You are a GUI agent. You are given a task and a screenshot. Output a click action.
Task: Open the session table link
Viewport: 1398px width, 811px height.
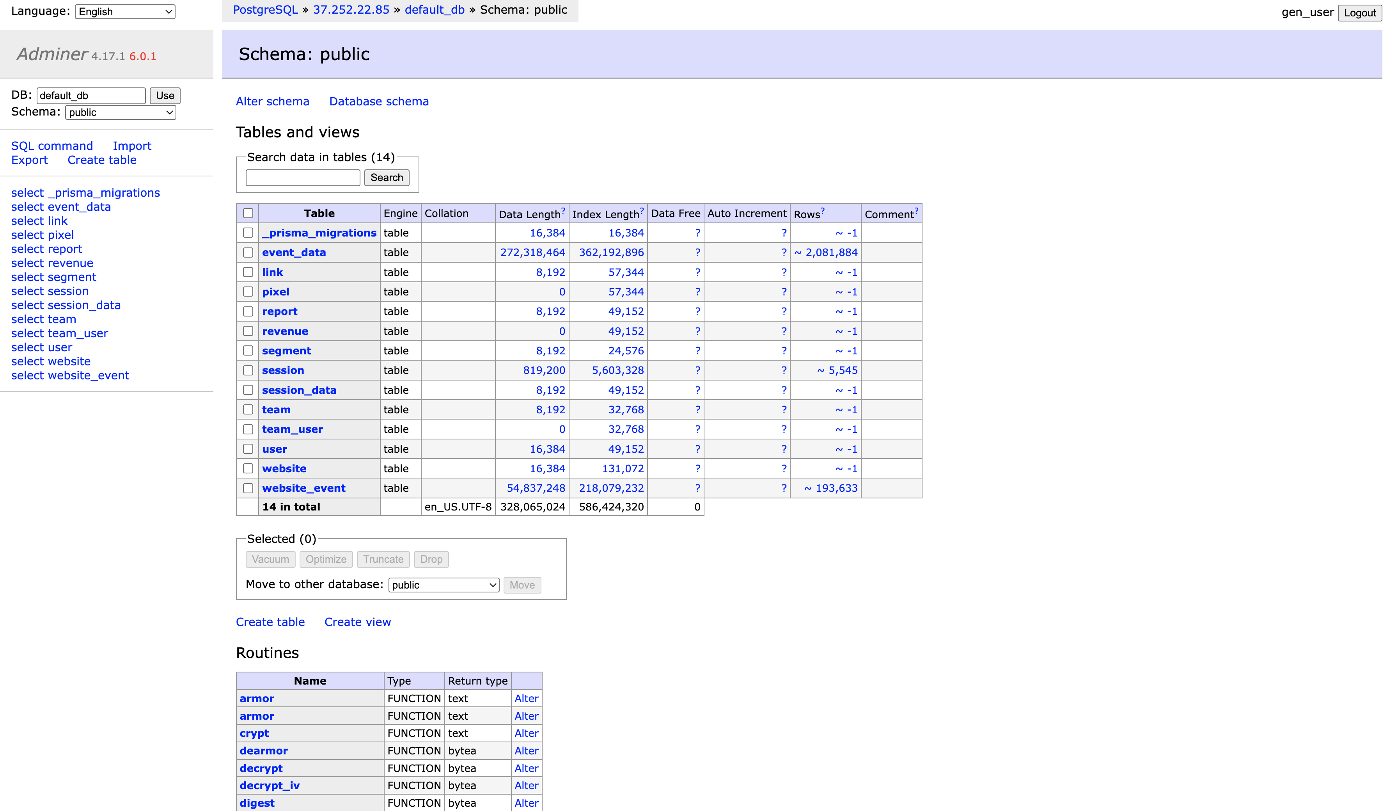[283, 370]
